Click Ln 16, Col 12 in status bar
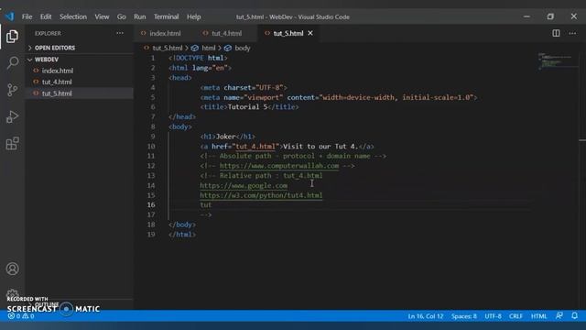 coord(425,316)
